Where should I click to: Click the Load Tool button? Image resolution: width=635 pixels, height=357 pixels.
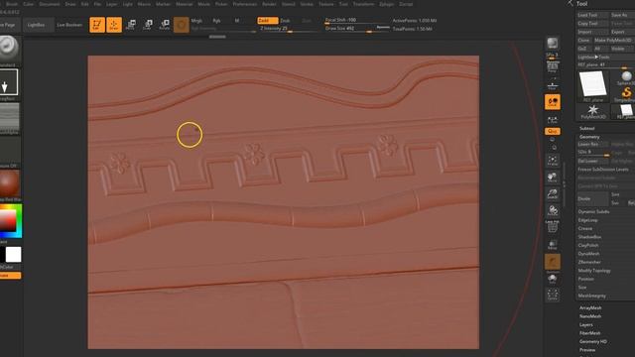point(592,15)
